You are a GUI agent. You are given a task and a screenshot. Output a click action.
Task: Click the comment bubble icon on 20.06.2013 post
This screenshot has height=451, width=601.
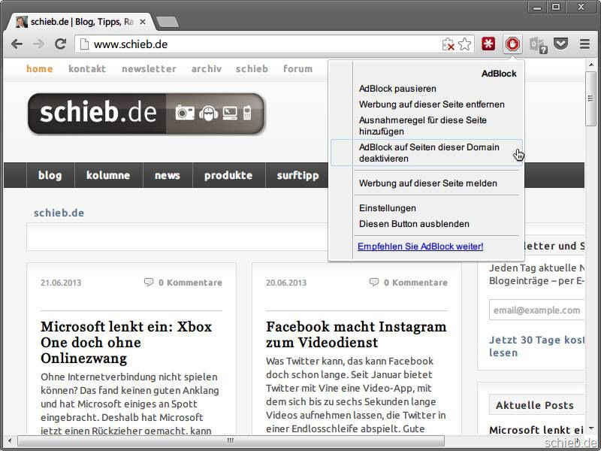[374, 283]
